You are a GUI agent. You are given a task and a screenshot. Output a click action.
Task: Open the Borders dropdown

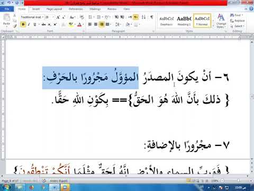(x=139, y=24)
